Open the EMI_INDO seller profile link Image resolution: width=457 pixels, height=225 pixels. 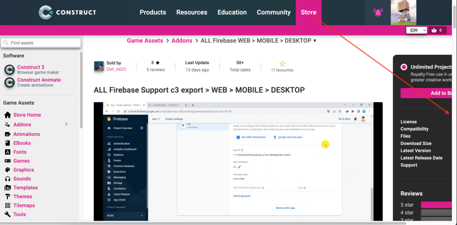117,70
